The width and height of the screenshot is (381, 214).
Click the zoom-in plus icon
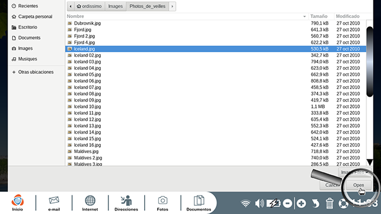pyautogui.click(x=301, y=203)
